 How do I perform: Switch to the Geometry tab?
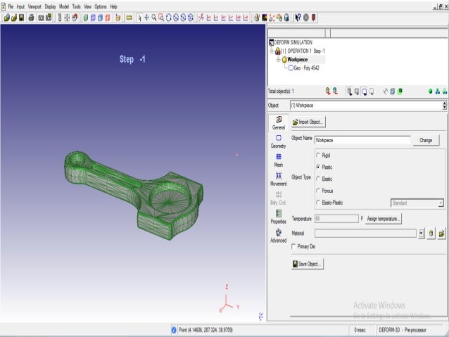[x=278, y=141]
